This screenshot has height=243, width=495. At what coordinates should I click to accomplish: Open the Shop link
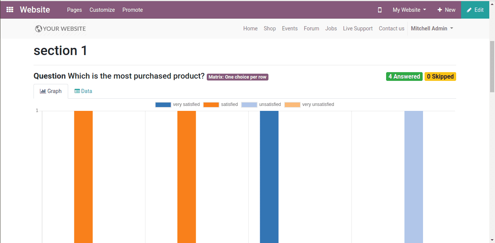[x=270, y=28]
